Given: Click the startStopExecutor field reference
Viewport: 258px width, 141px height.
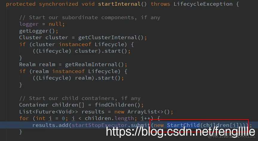Looking at the screenshot, I should [99, 125].
